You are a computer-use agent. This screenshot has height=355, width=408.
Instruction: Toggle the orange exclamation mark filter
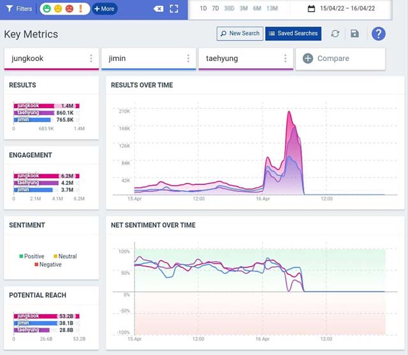click(x=81, y=8)
